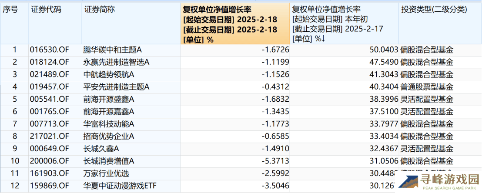Select 普通股票型基金 type in row 4
The image size is (482, 193).
coord(427,87)
